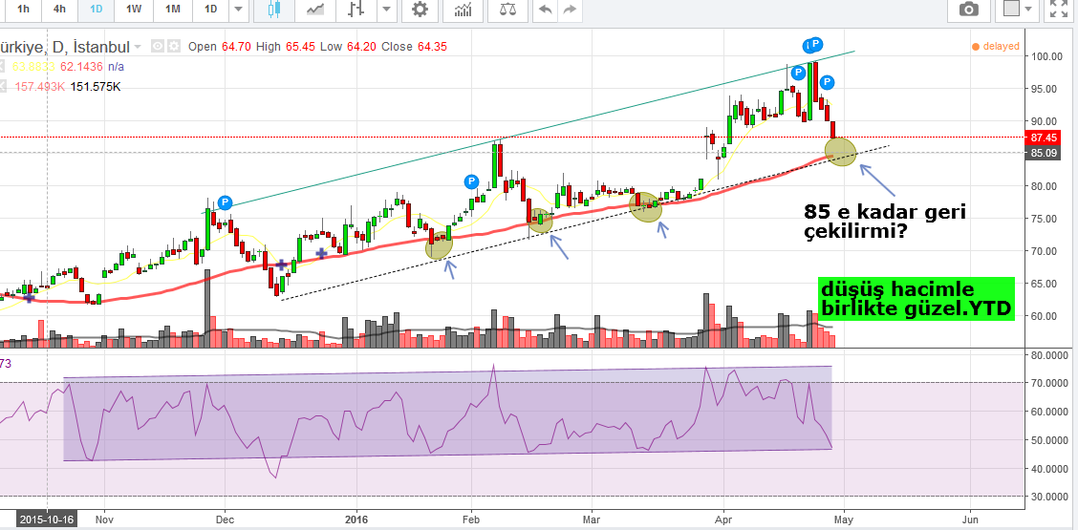This screenshot has width=1078, height=530.
Task: Select the bars chart style icon
Action: (356, 10)
